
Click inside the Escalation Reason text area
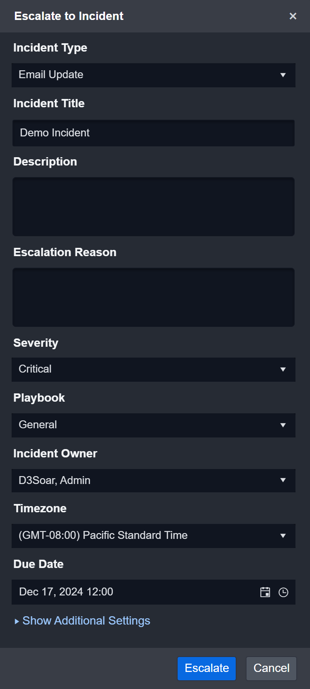tap(154, 297)
